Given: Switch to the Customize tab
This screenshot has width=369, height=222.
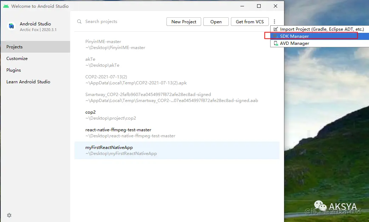Looking at the screenshot, I should tap(35, 58).
